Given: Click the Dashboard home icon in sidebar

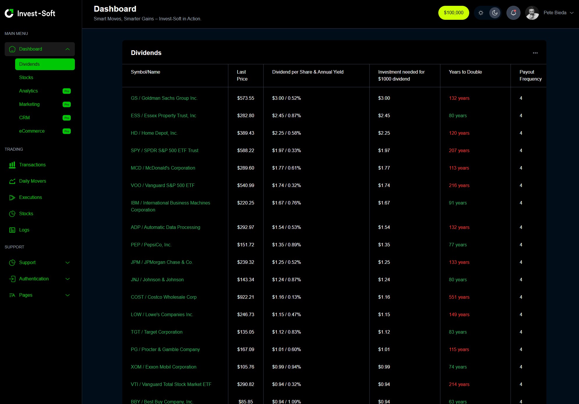Looking at the screenshot, I should [12, 49].
